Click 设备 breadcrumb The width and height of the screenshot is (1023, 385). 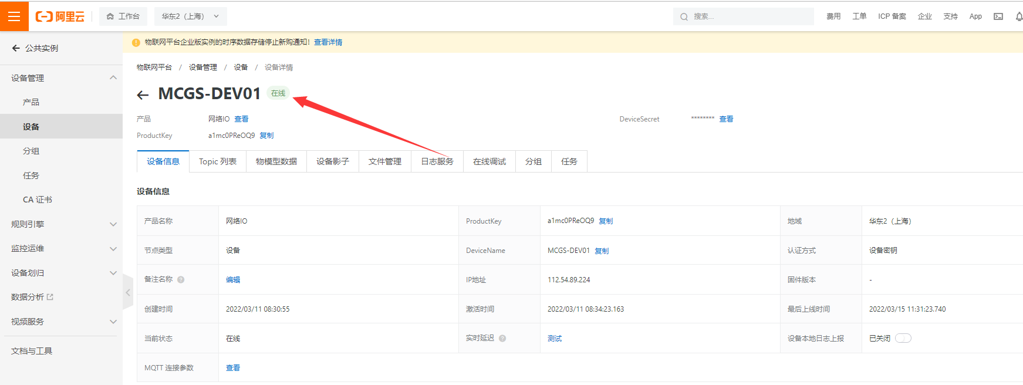pyautogui.click(x=241, y=67)
